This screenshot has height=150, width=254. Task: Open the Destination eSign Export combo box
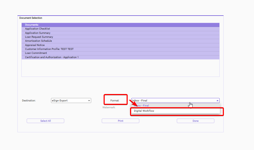pyautogui.click(x=69, y=101)
